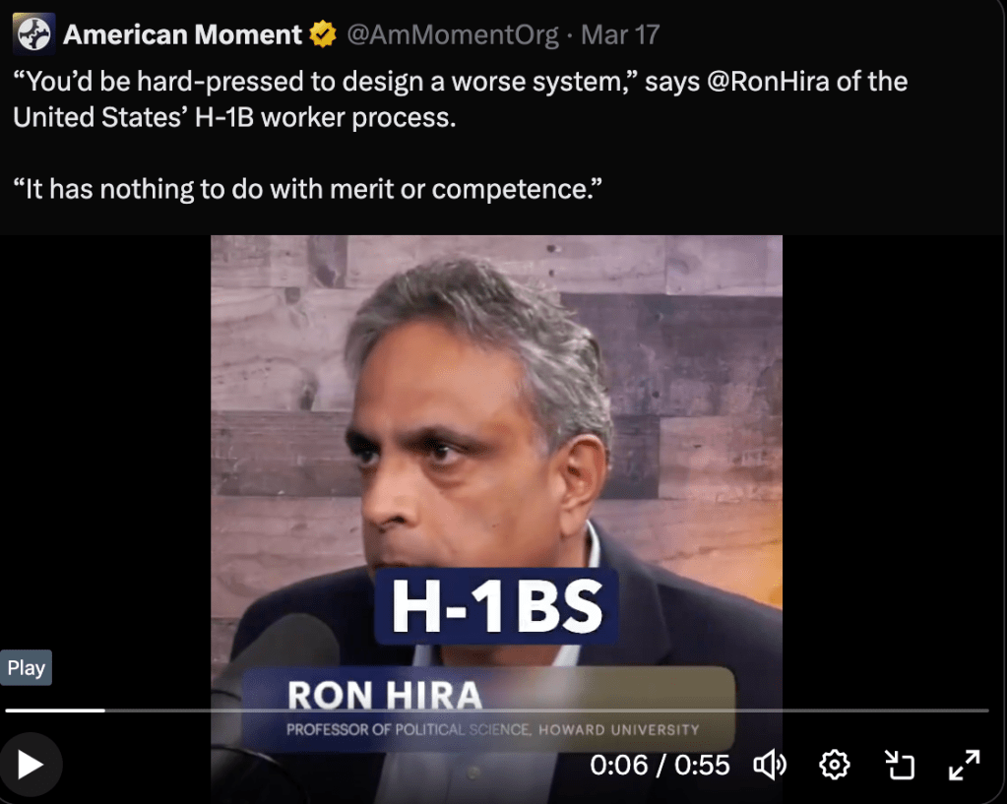1007x804 pixels.
Task: Open the Mar 17 post timestamp
Action: tap(620, 34)
